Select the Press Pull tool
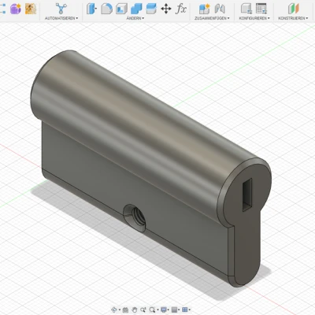The height and width of the screenshot is (315, 315). click(91, 9)
